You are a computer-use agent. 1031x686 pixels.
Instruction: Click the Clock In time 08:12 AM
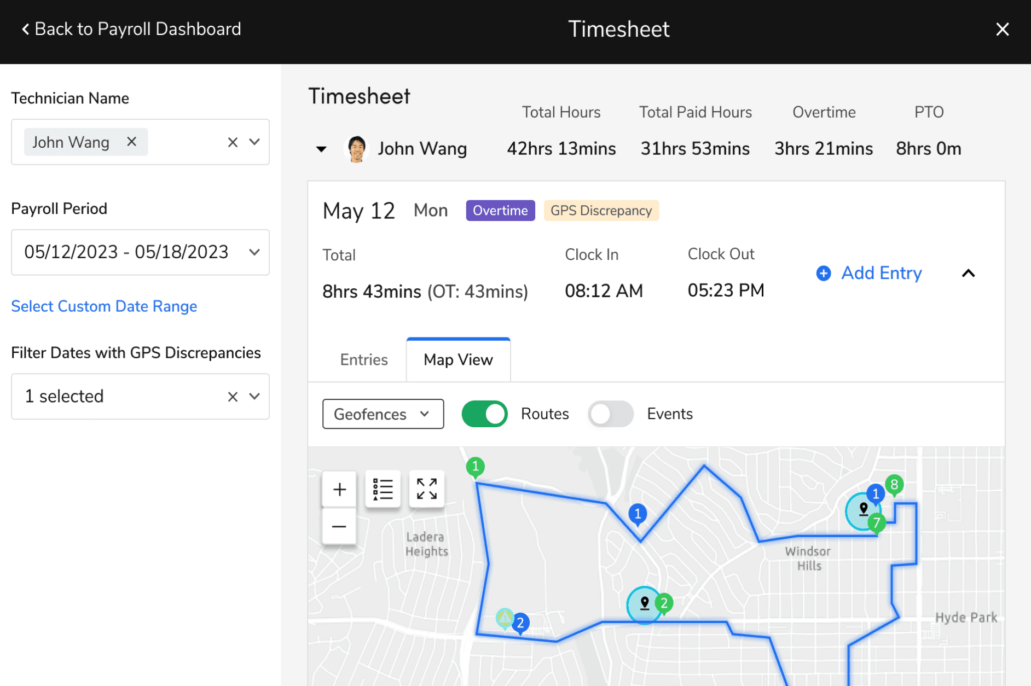click(604, 291)
